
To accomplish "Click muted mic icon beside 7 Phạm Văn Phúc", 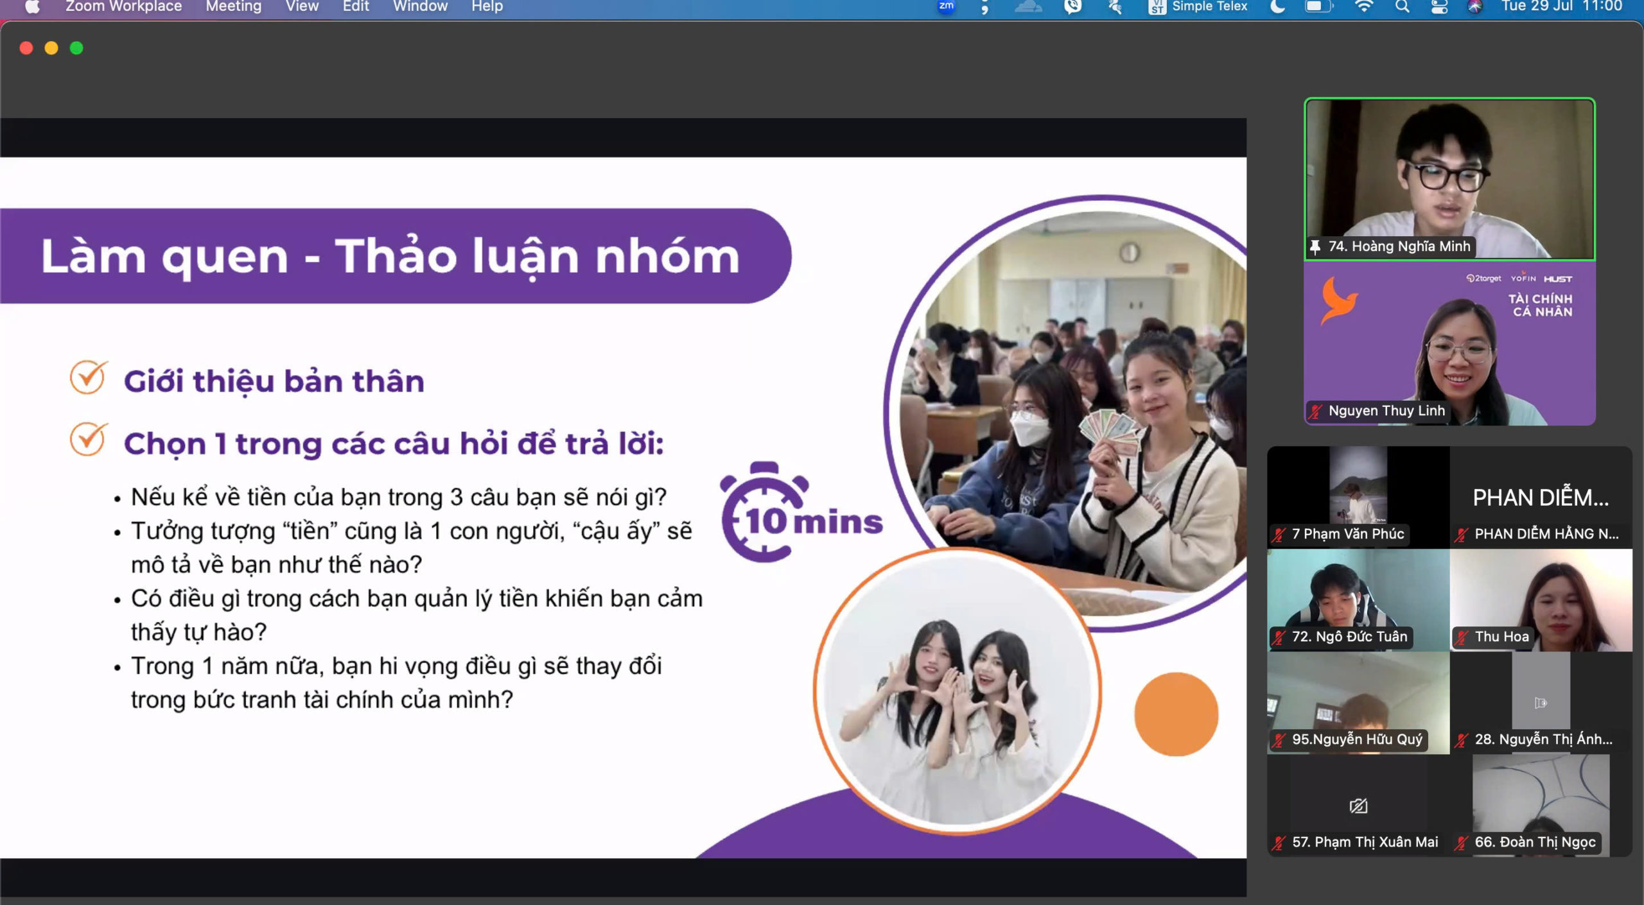I will (1279, 534).
